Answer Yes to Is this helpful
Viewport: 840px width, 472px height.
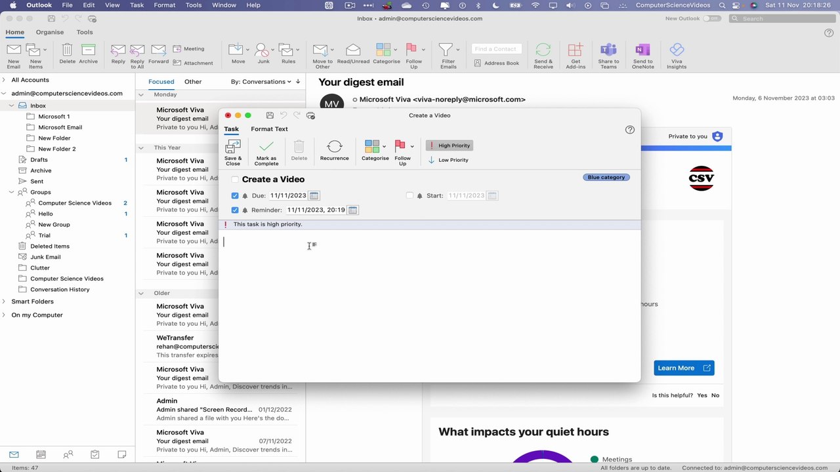point(702,395)
